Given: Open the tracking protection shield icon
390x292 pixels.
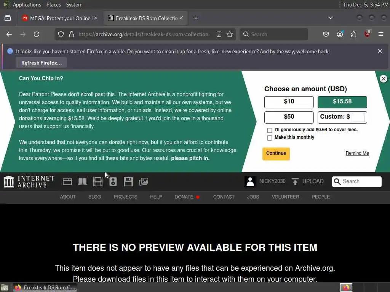Looking at the screenshot, I should (61, 34).
